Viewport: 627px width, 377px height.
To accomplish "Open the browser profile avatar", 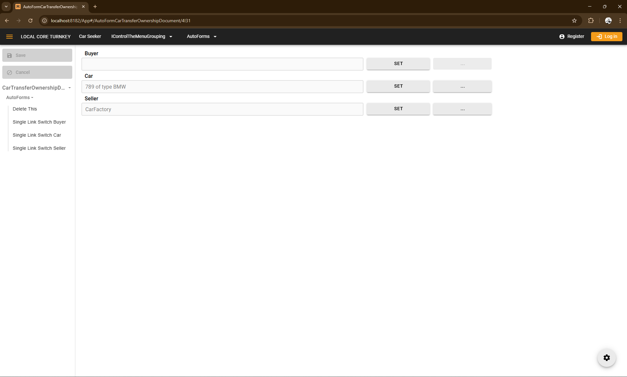I will coord(608,21).
